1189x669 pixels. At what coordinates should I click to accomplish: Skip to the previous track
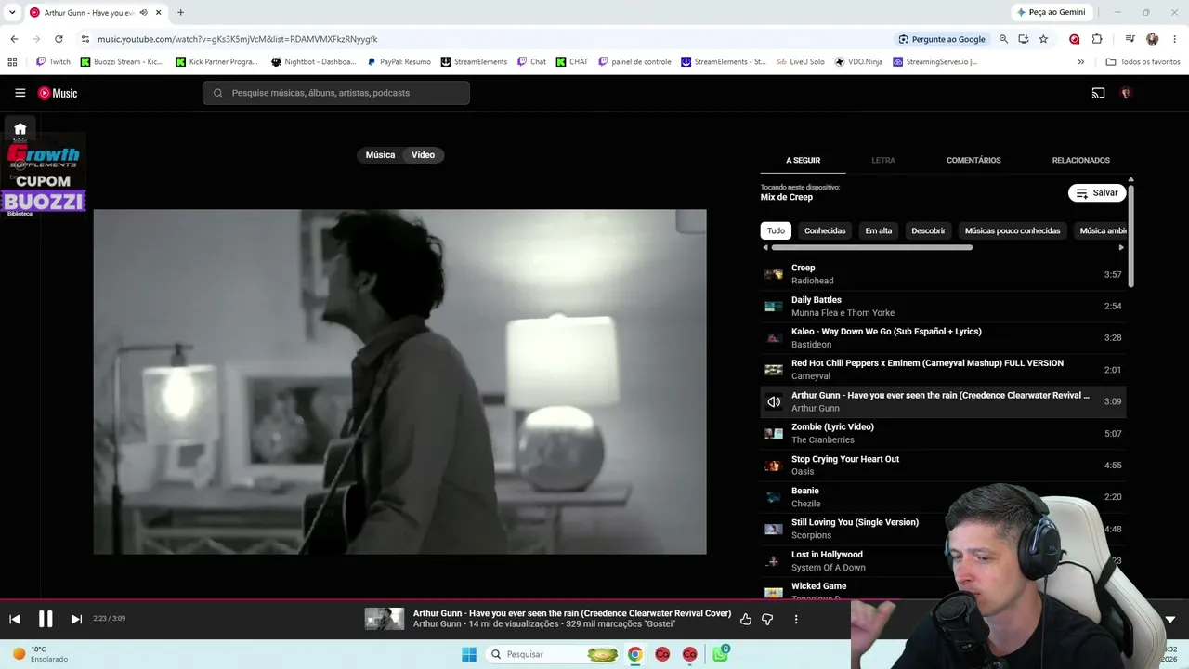coord(15,619)
